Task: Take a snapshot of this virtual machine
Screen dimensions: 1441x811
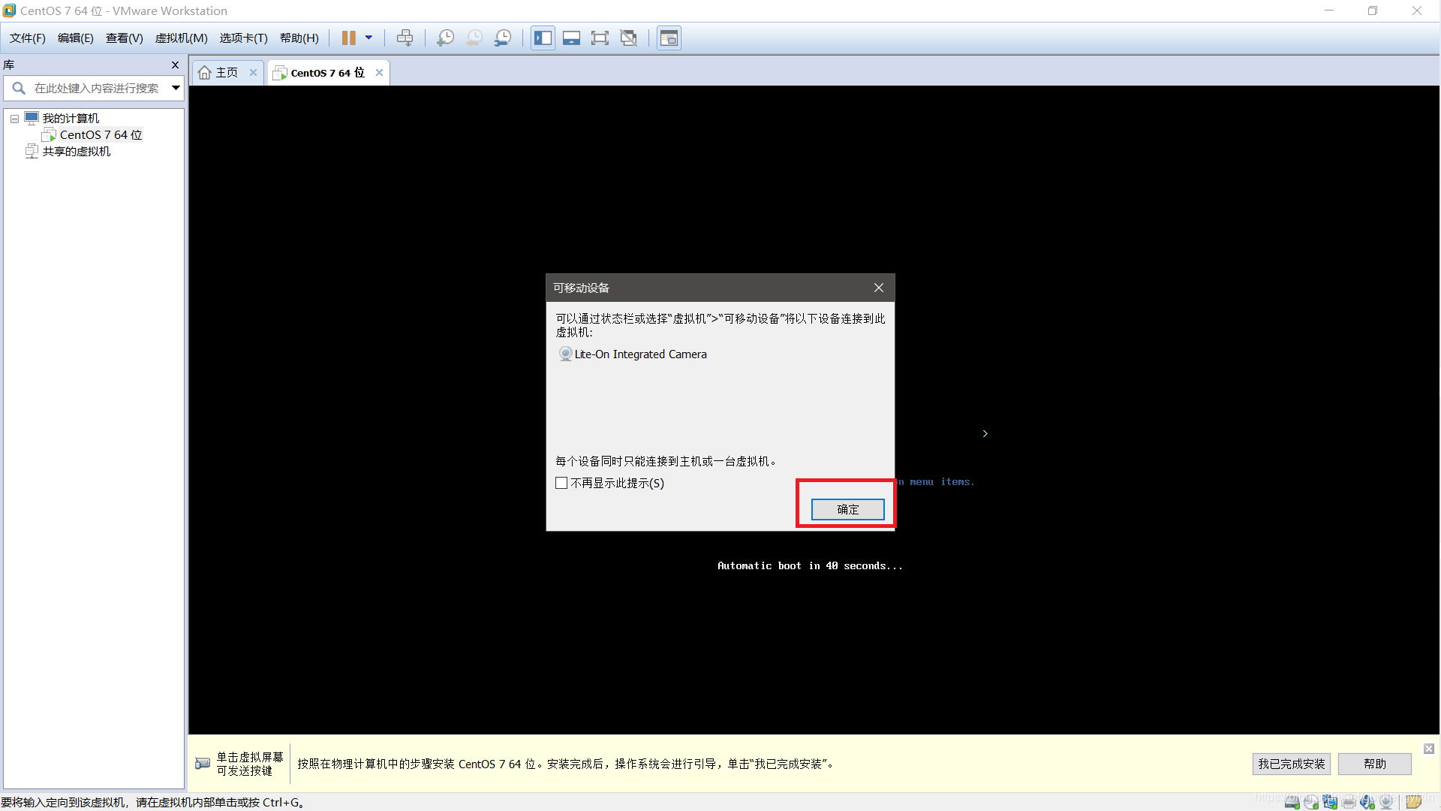Action: click(x=445, y=38)
